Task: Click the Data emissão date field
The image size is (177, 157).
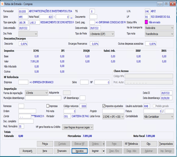Action: click(x=24, y=28)
